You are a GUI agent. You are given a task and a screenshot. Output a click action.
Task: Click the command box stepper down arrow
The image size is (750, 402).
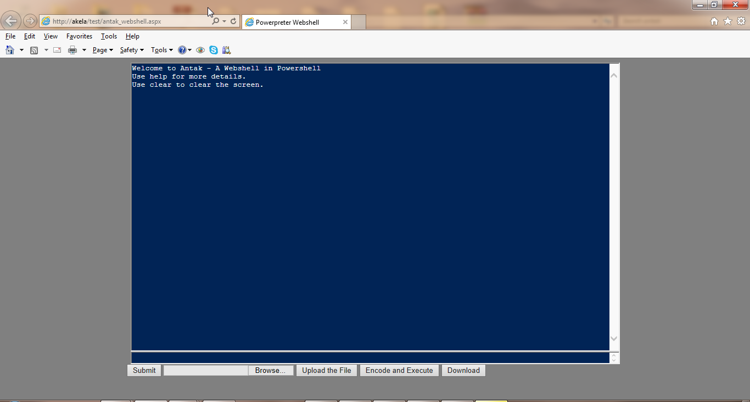click(x=614, y=360)
